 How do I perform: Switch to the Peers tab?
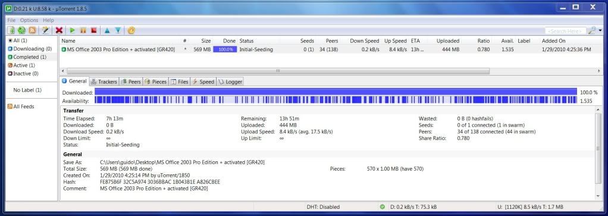[x=131, y=82]
